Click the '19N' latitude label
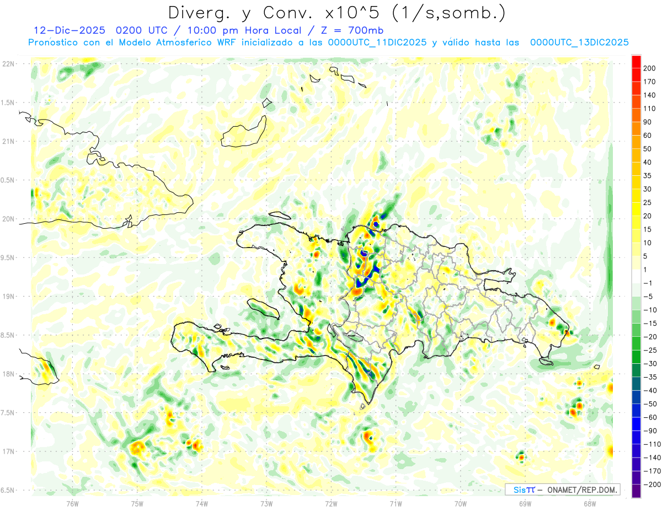Viewport: 662px width, 511px height. [x=8, y=296]
